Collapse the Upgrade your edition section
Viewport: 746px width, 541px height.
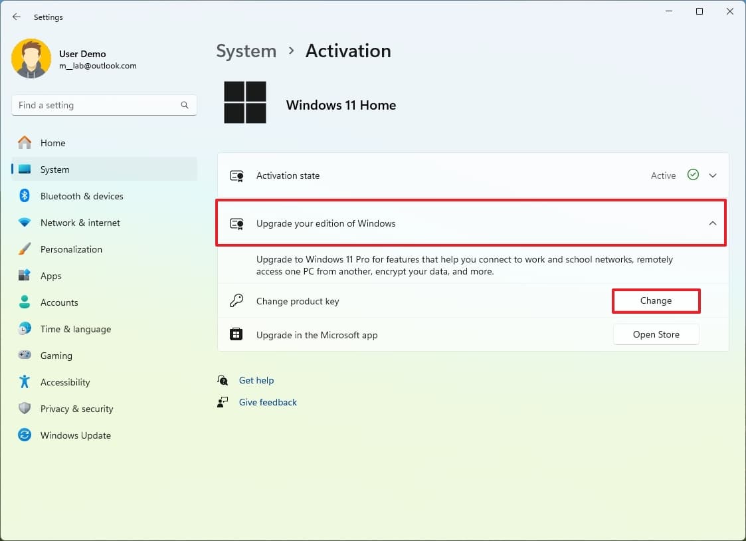[712, 223]
